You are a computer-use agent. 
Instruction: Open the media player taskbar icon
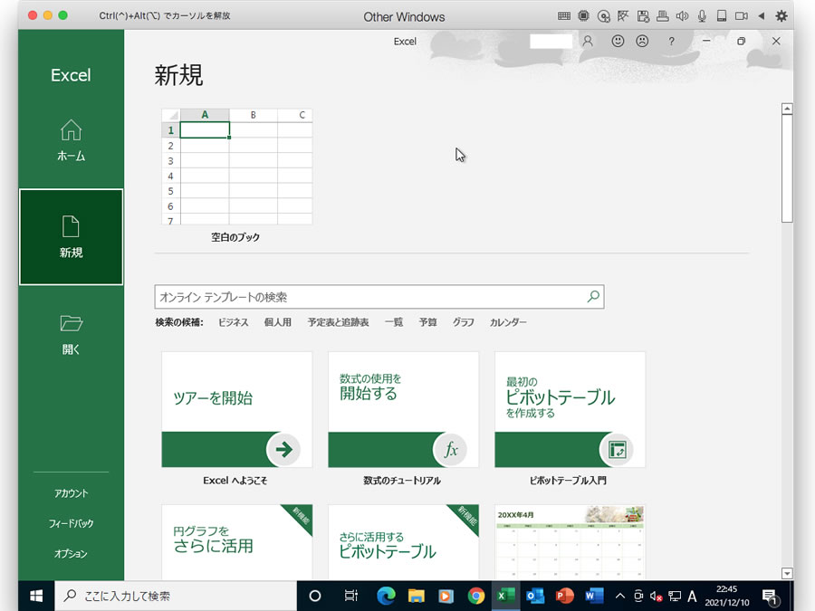point(446,596)
